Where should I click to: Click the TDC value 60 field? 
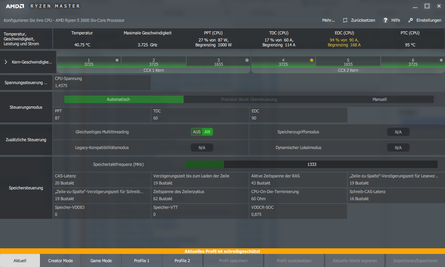pyautogui.click(x=200, y=115)
